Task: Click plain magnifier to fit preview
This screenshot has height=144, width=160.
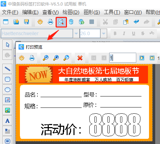Action: 66,58
